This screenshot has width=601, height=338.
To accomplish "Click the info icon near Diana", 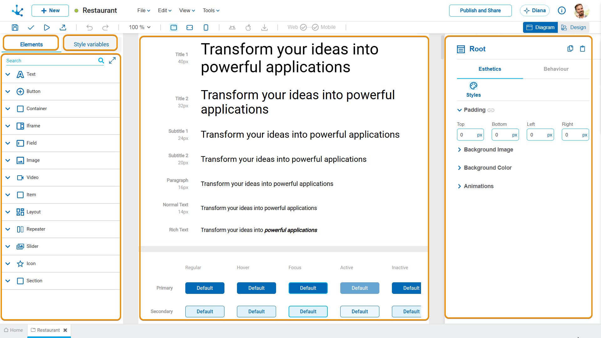I will [x=562, y=11].
